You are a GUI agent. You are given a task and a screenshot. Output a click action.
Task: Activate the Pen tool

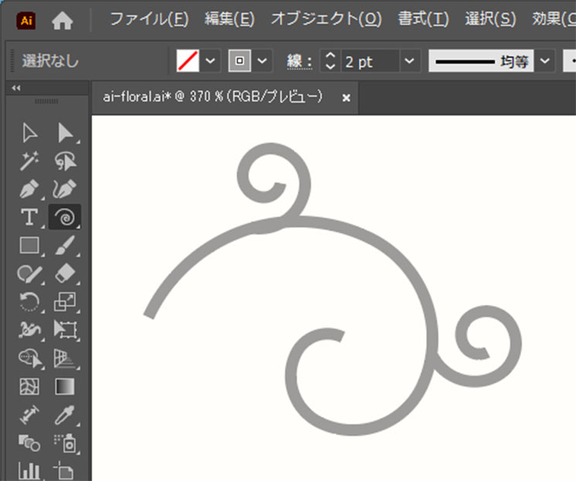tap(29, 189)
